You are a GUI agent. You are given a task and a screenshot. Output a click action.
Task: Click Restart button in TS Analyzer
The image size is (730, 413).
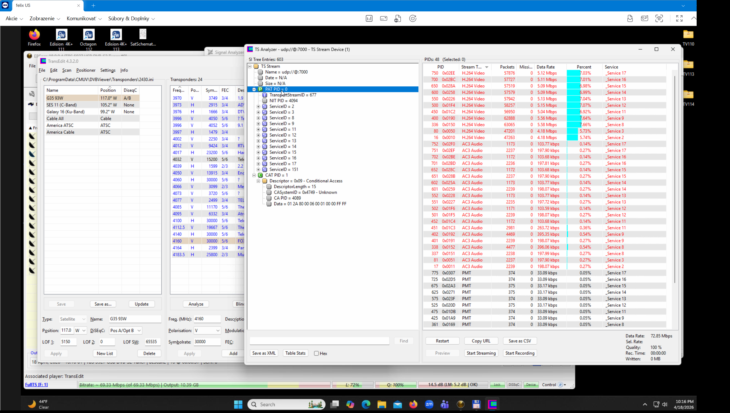click(442, 341)
